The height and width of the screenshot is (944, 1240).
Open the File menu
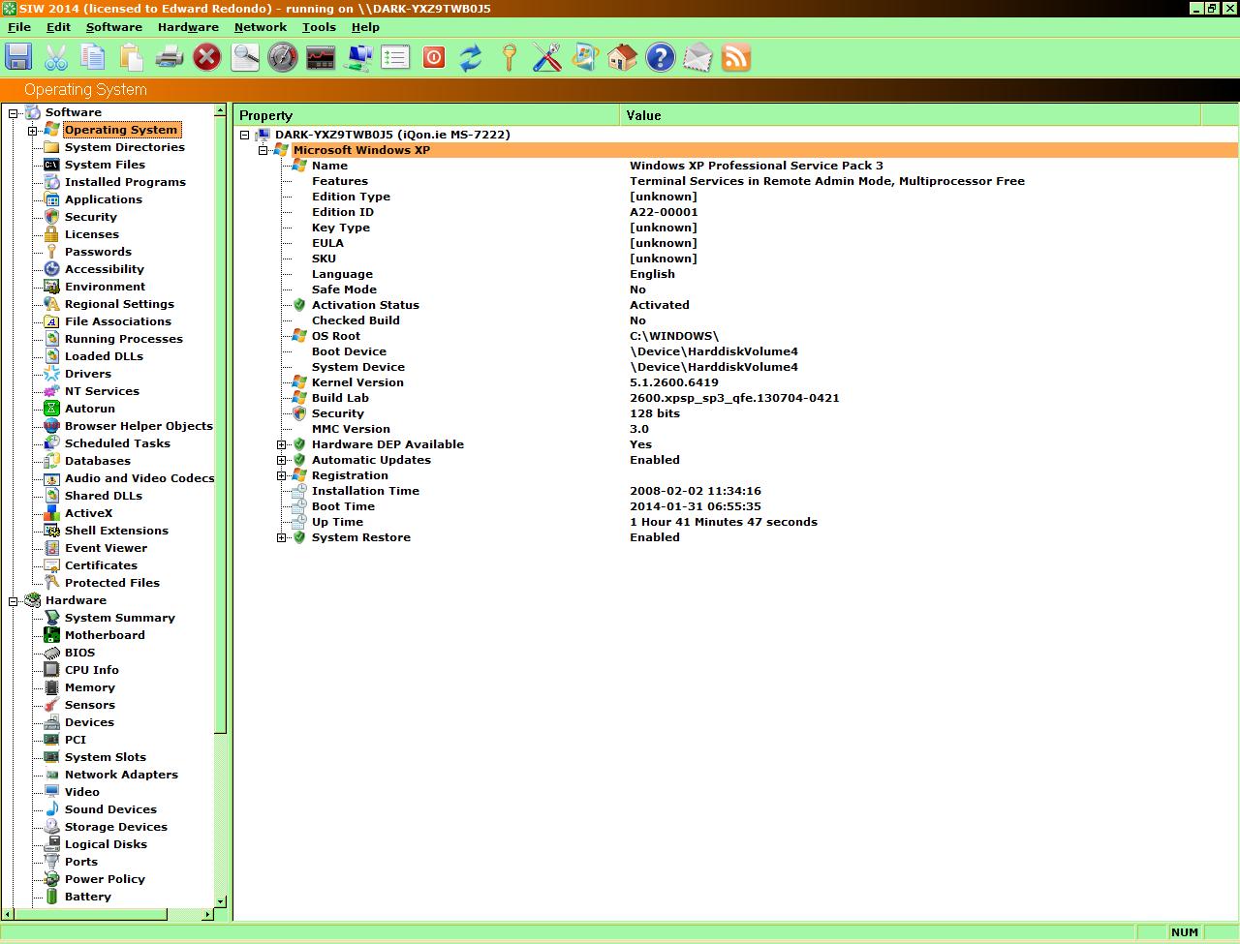click(x=19, y=27)
